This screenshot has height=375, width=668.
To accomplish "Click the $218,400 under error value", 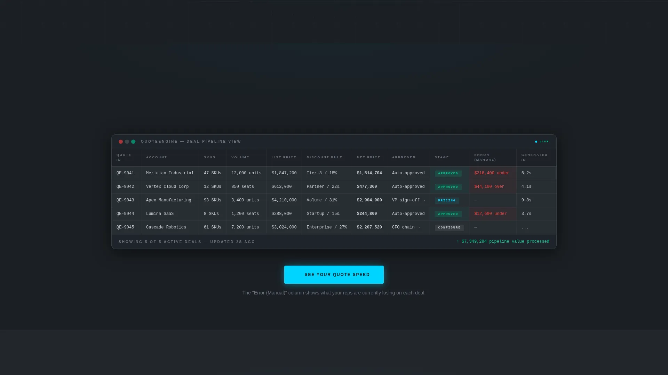I will point(492,173).
